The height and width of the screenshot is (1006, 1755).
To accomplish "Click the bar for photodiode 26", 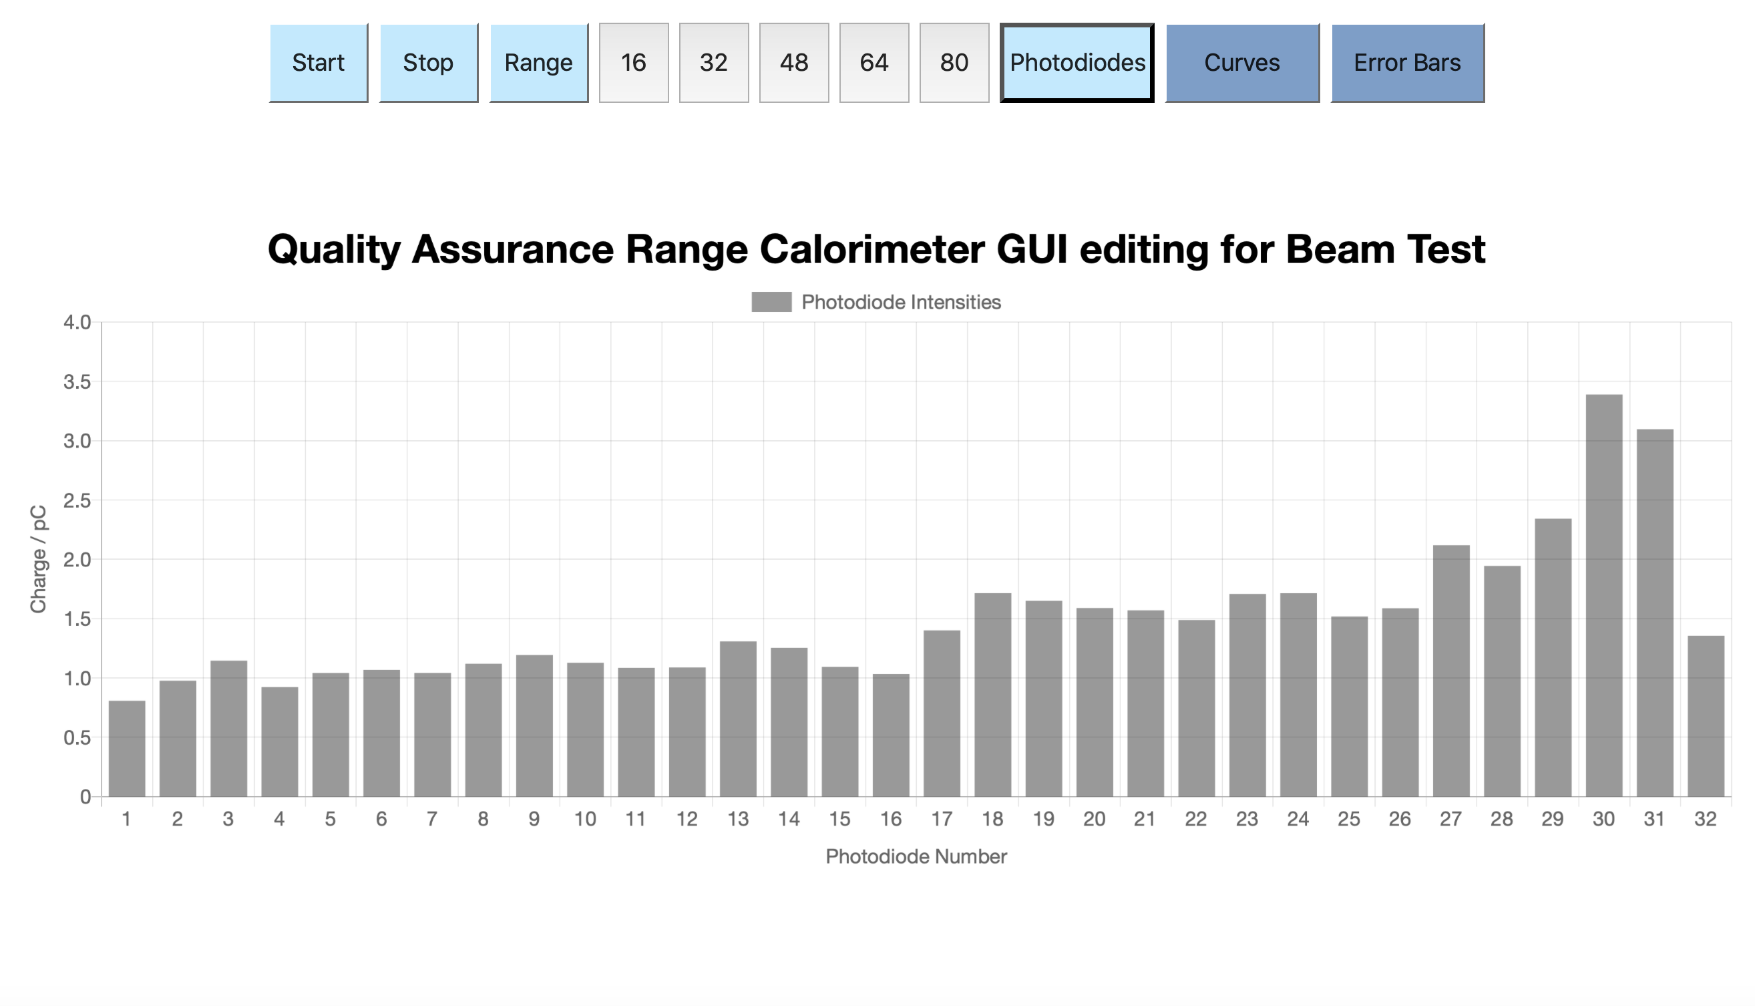I will [x=1400, y=703].
